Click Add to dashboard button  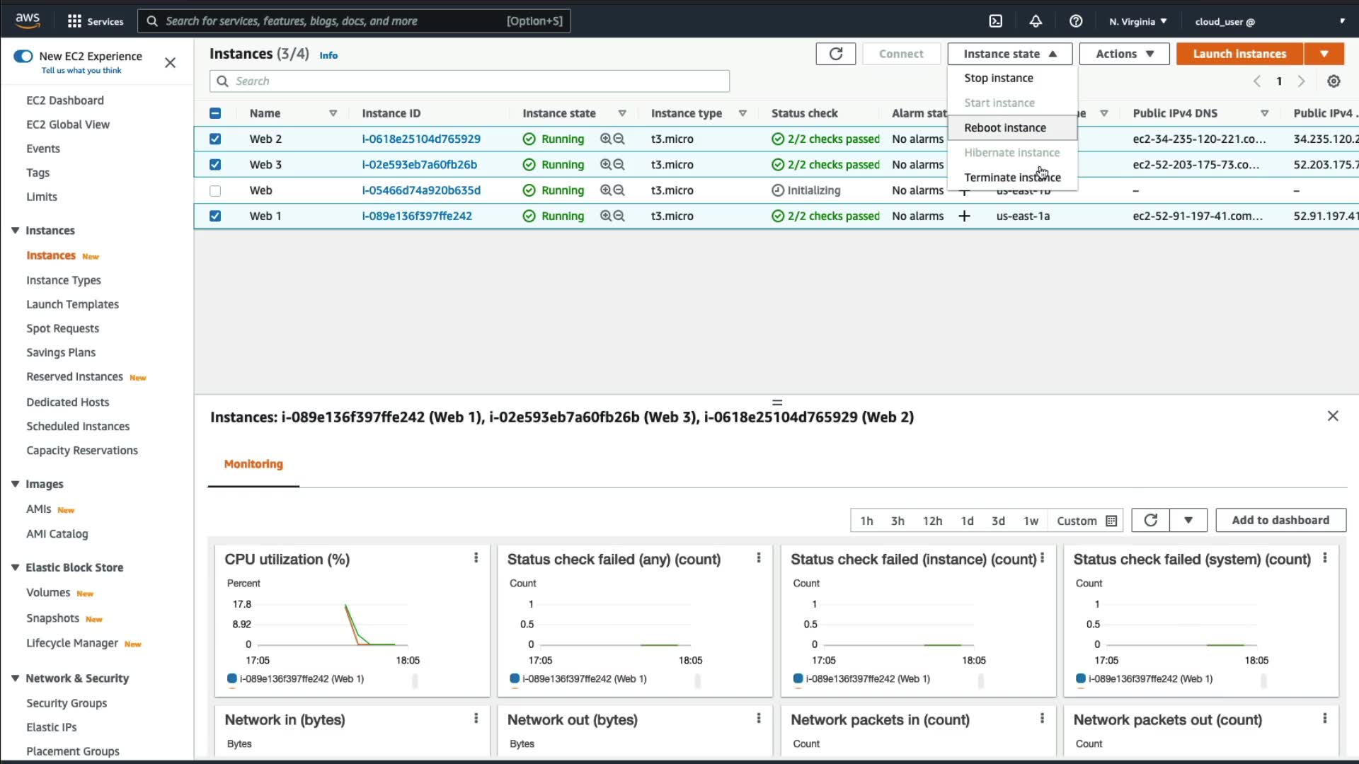[1280, 521]
